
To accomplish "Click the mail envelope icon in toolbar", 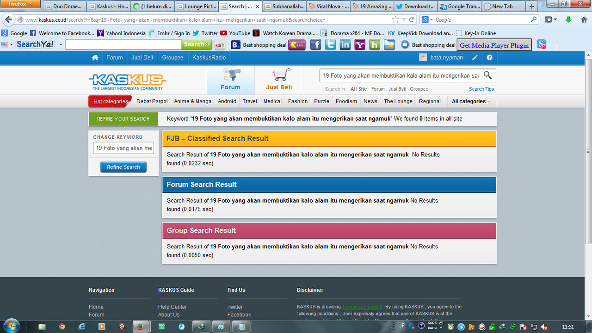I will [x=389, y=45].
